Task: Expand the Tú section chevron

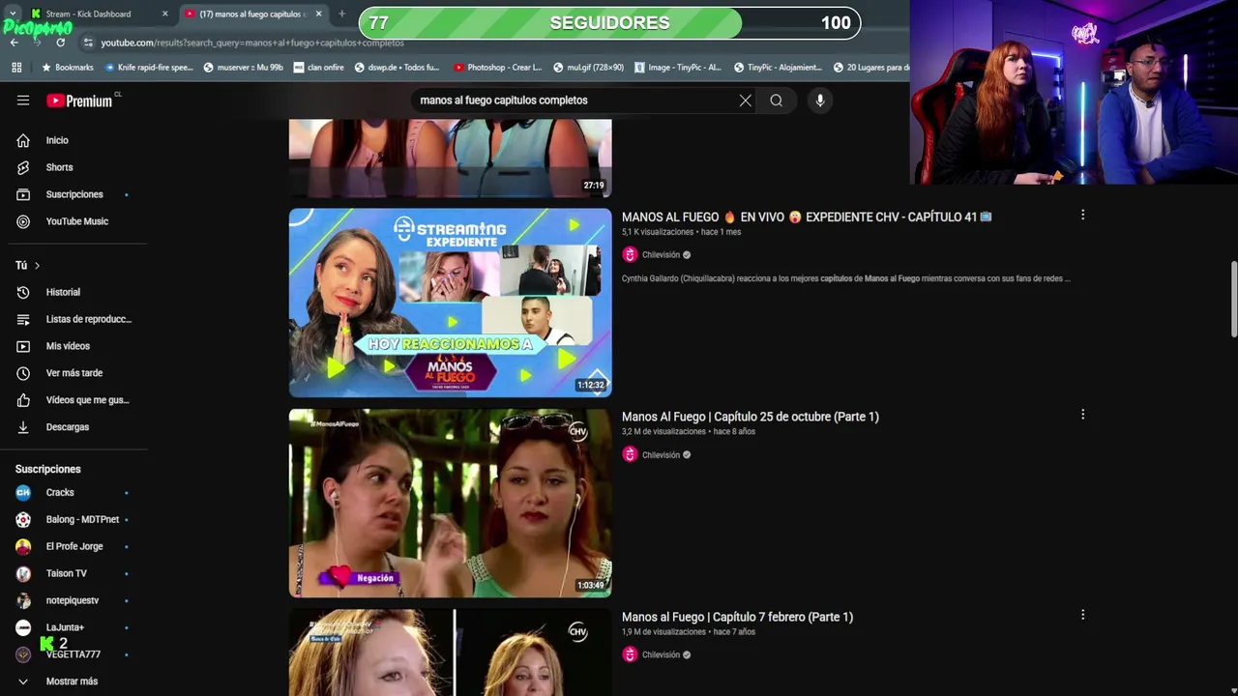Action: point(37,266)
